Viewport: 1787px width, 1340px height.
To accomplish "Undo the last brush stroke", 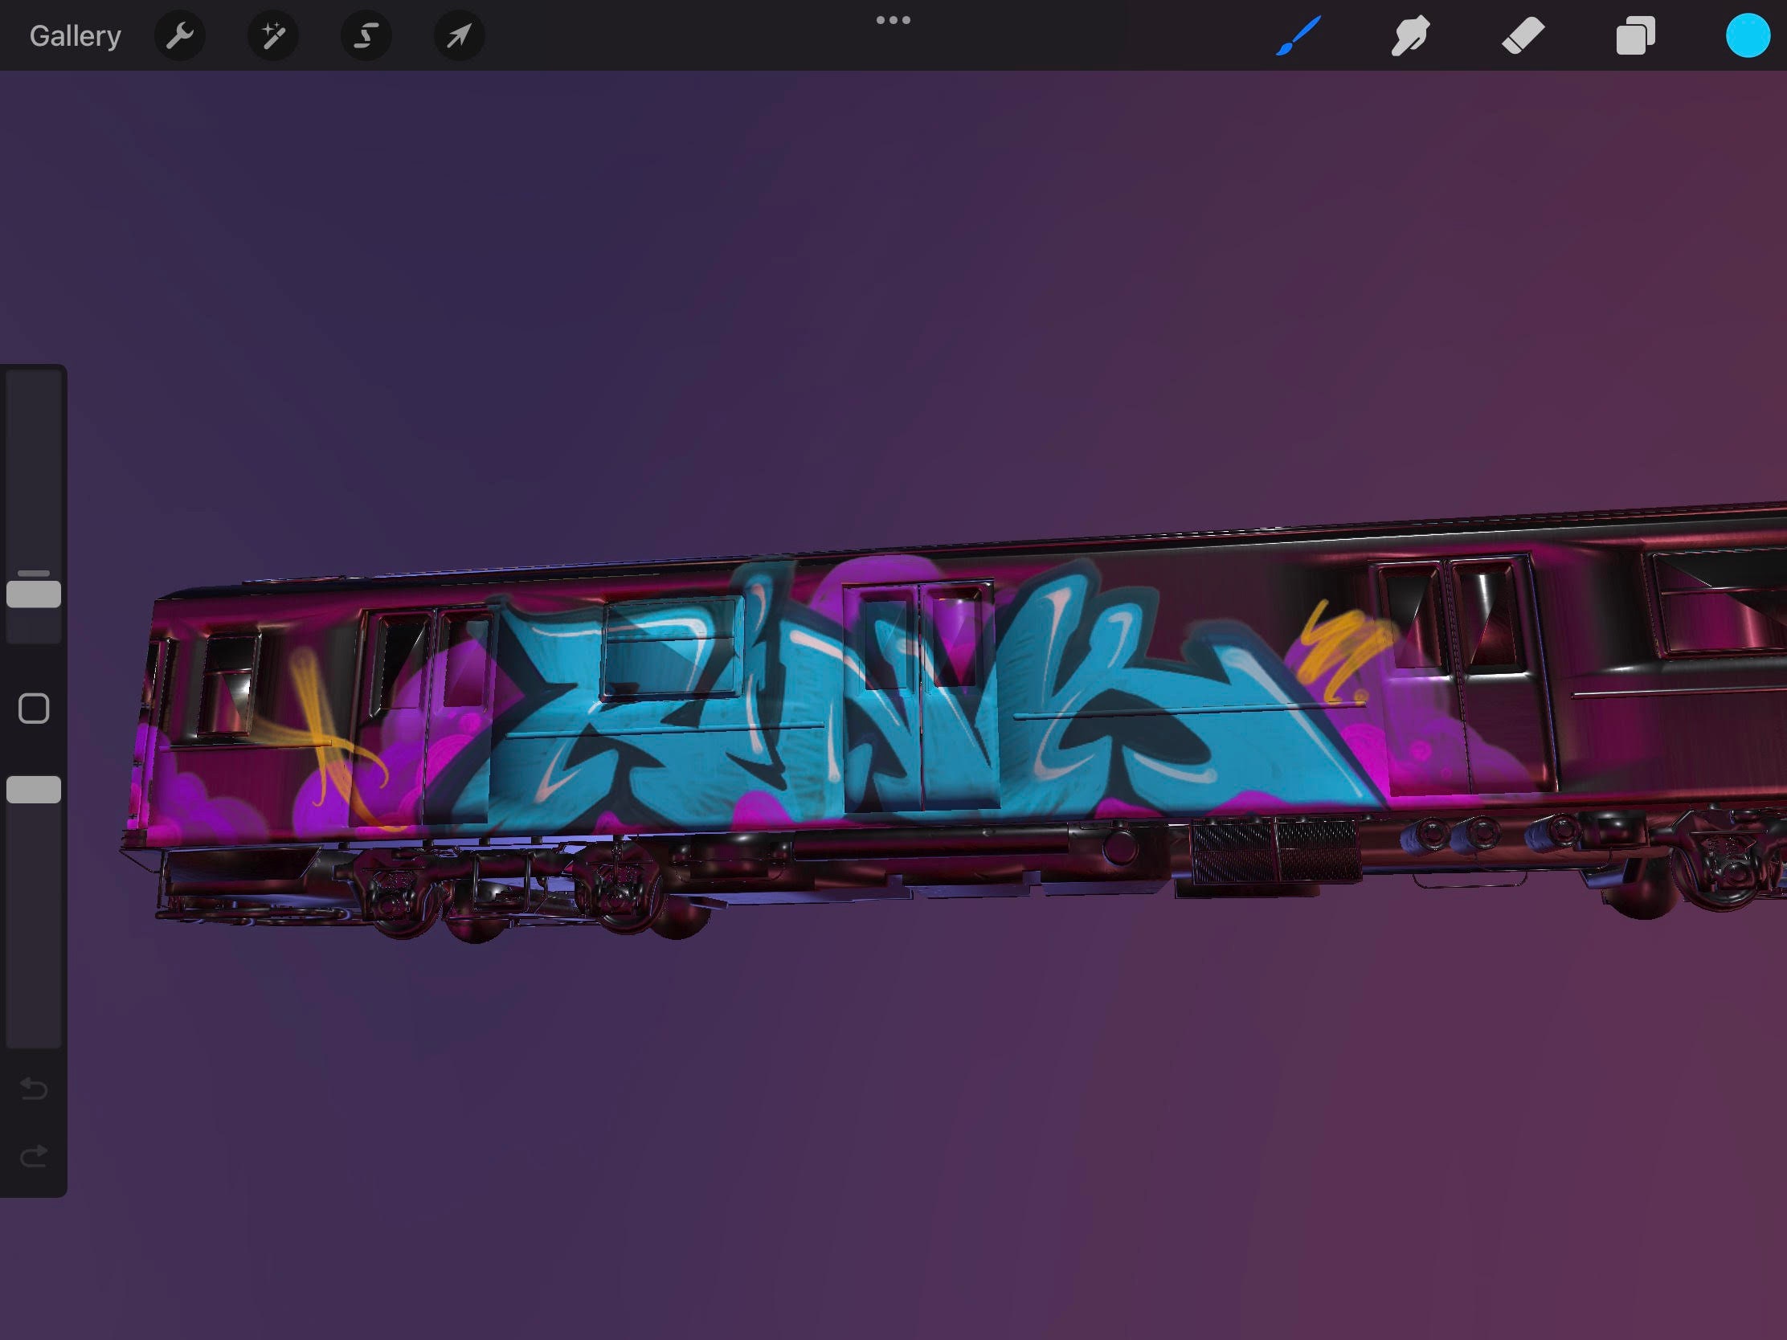I will tap(32, 1089).
